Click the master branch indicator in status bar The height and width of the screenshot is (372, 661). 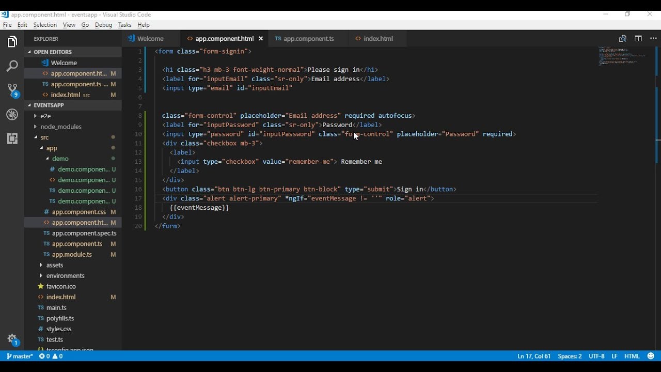(x=20, y=356)
